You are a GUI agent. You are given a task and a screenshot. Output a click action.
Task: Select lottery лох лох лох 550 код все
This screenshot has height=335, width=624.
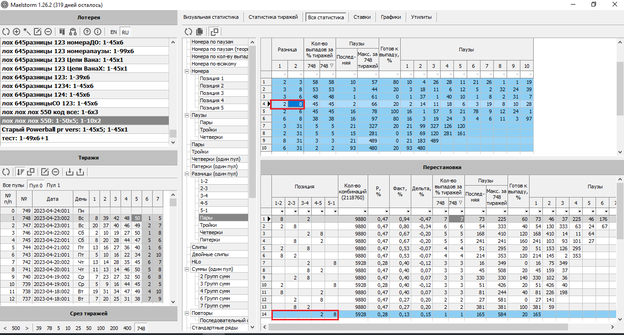pos(85,112)
